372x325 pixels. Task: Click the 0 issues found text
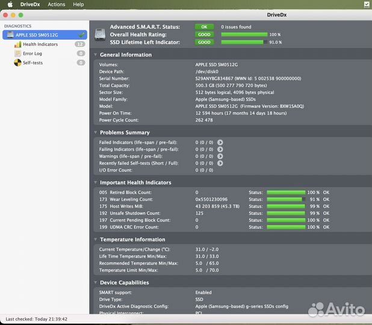pyautogui.click(x=236, y=27)
